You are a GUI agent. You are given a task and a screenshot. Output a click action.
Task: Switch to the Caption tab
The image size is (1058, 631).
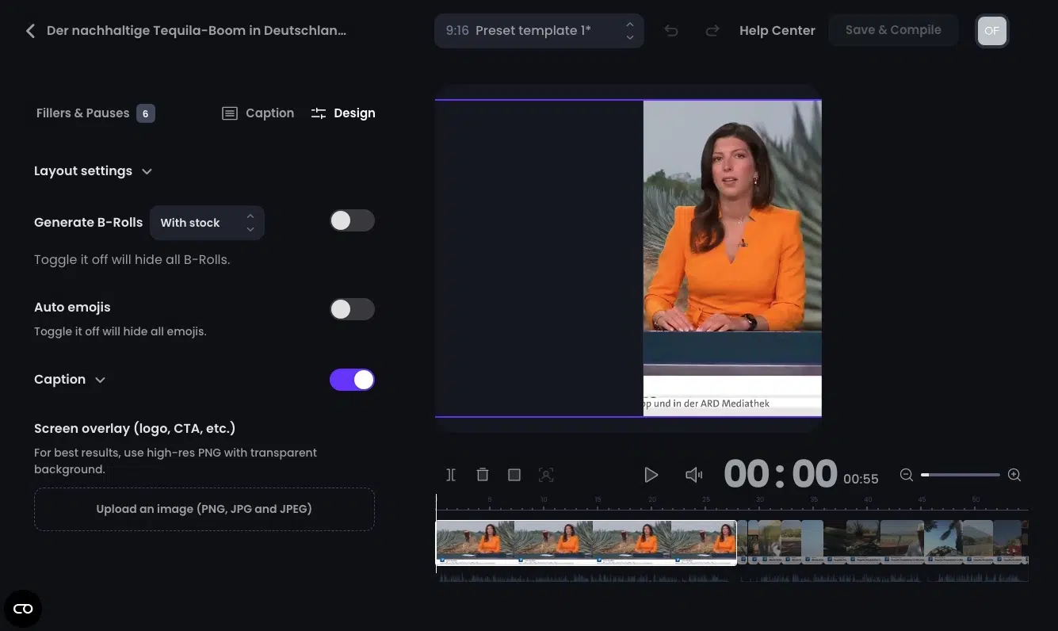pos(257,113)
